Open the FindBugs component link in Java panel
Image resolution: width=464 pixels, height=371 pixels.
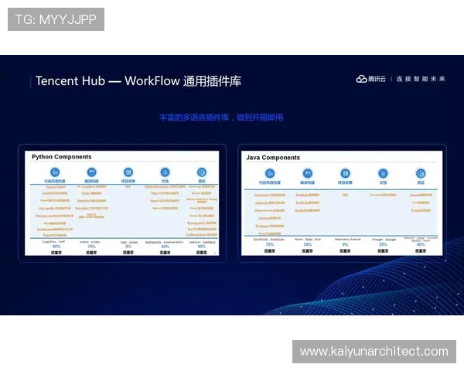coord(270,226)
